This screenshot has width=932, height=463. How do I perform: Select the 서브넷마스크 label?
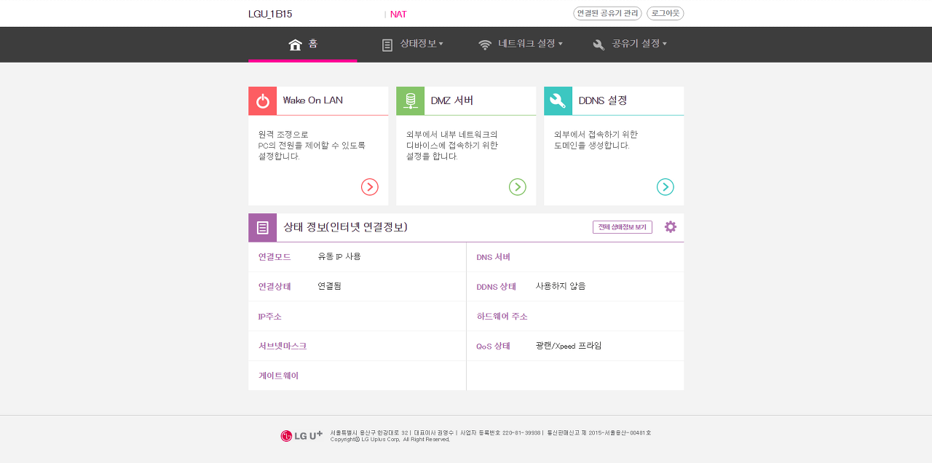click(x=283, y=347)
